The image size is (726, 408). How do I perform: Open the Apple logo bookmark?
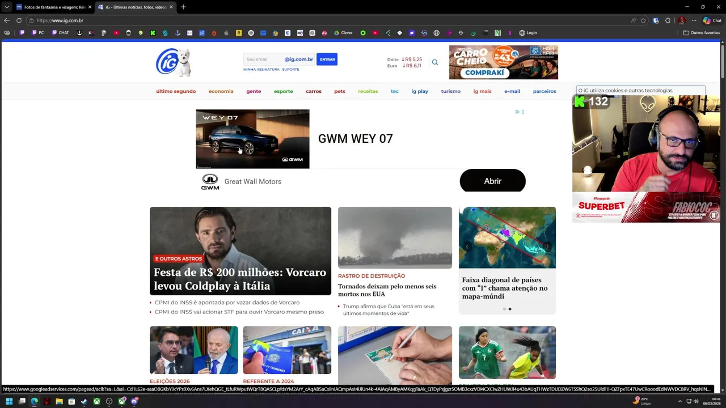(x=226, y=33)
